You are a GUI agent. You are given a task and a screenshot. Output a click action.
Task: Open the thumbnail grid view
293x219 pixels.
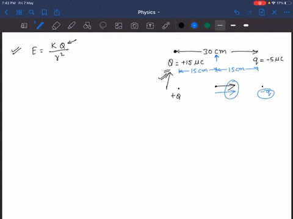click(x=19, y=13)
